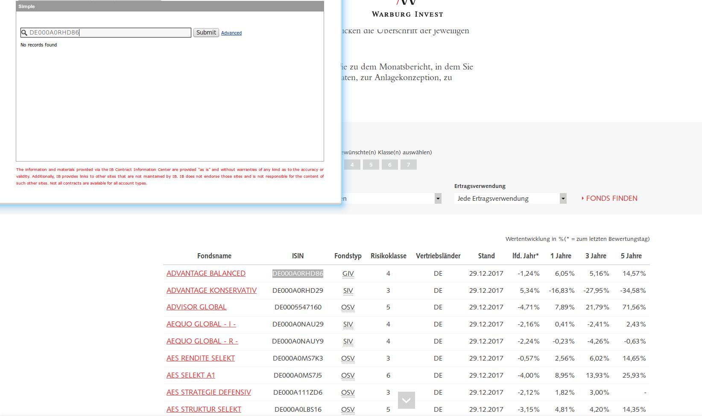The width and height of the screenshot is (702, 416).
Task: Open ADVANTAGE BALANCED fund link
Action: click(x=206, y=273)
